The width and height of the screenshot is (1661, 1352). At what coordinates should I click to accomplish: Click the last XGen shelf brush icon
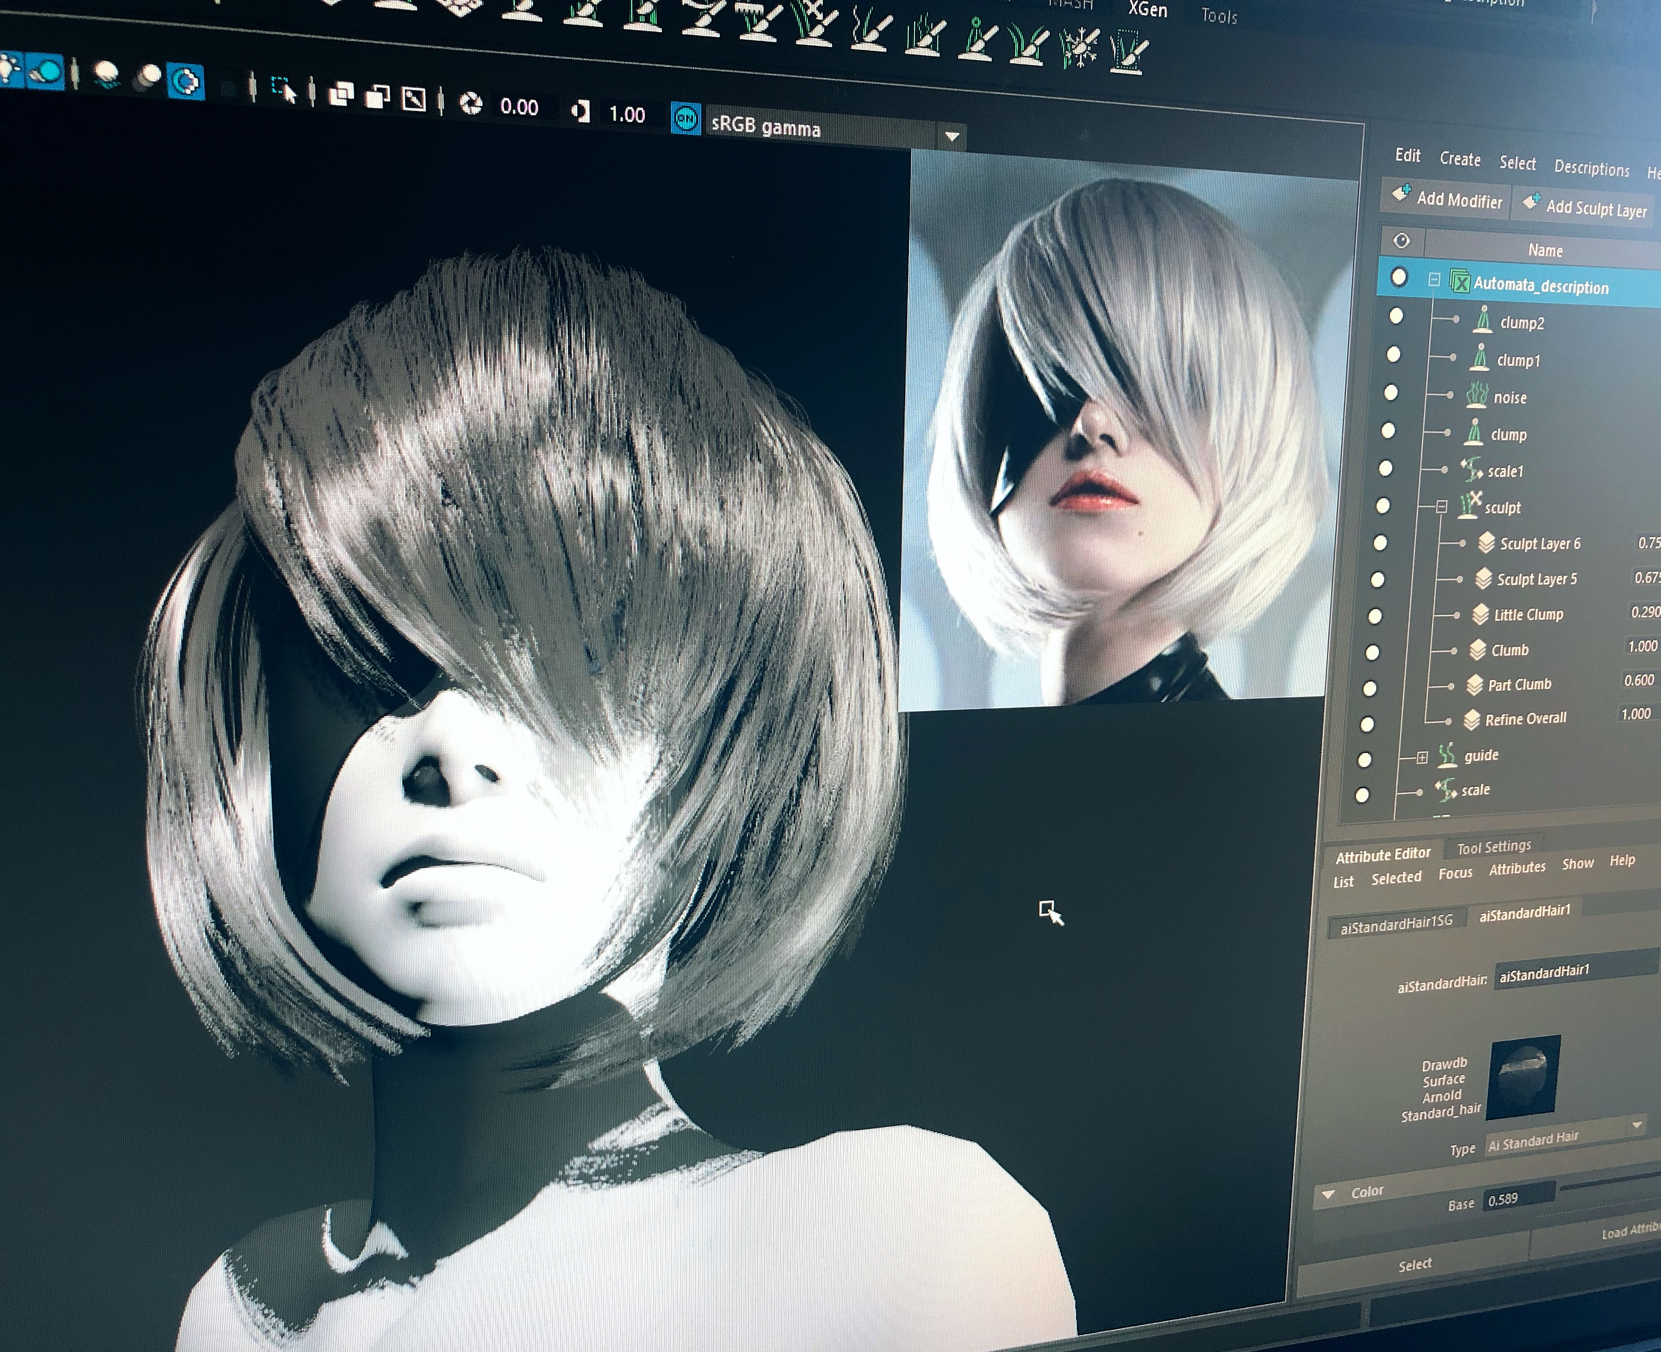pyautogui.click(x=1129, y=52)
